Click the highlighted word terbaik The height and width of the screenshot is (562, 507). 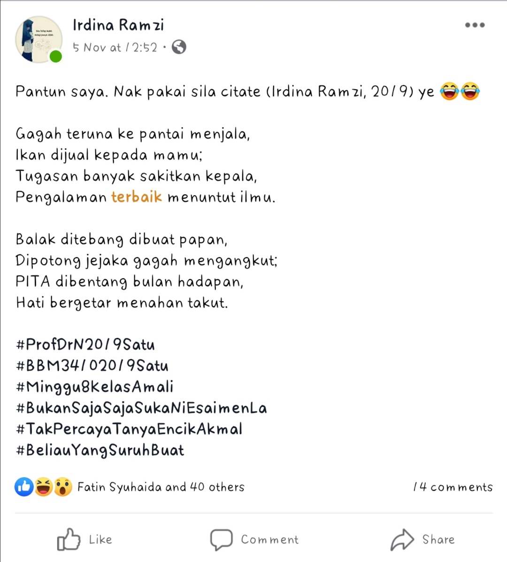[x=137, y=197]
